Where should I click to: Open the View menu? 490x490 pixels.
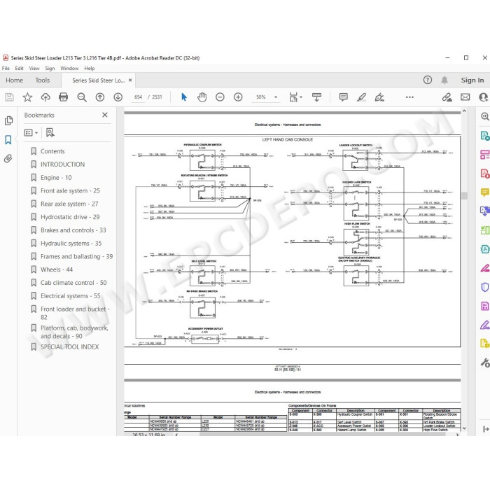point(34,68)
